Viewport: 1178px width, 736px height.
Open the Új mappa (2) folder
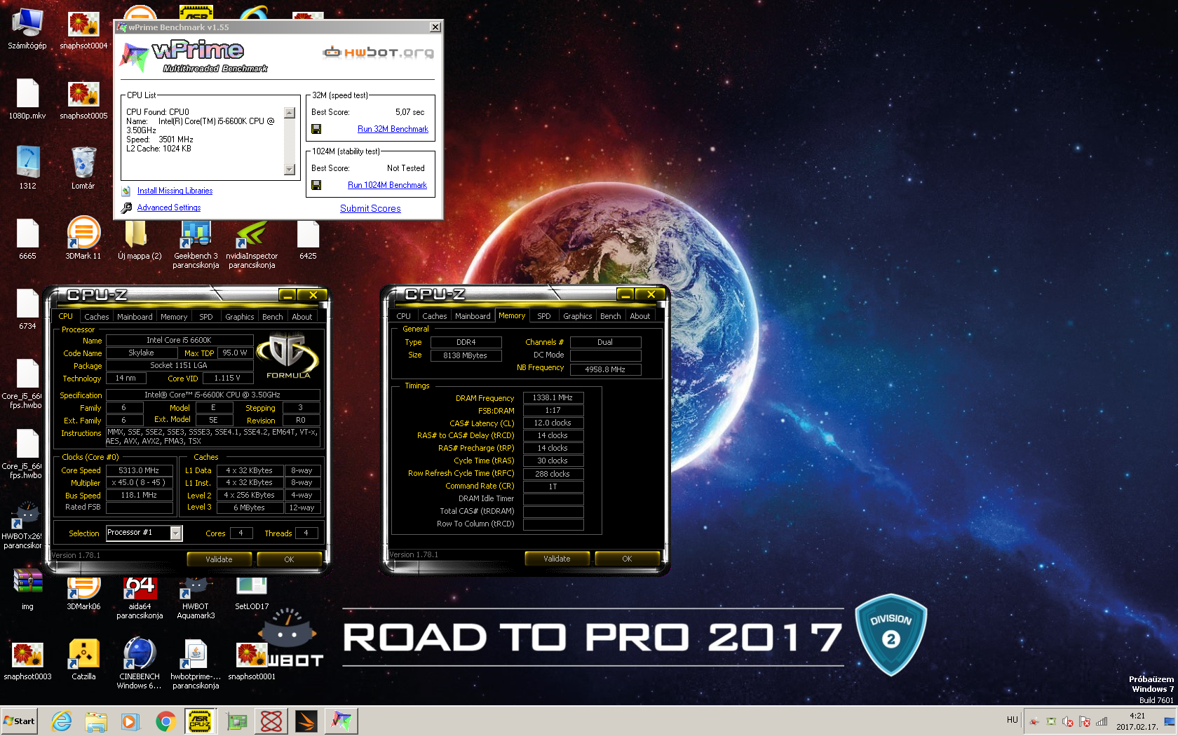click(140, 239)
